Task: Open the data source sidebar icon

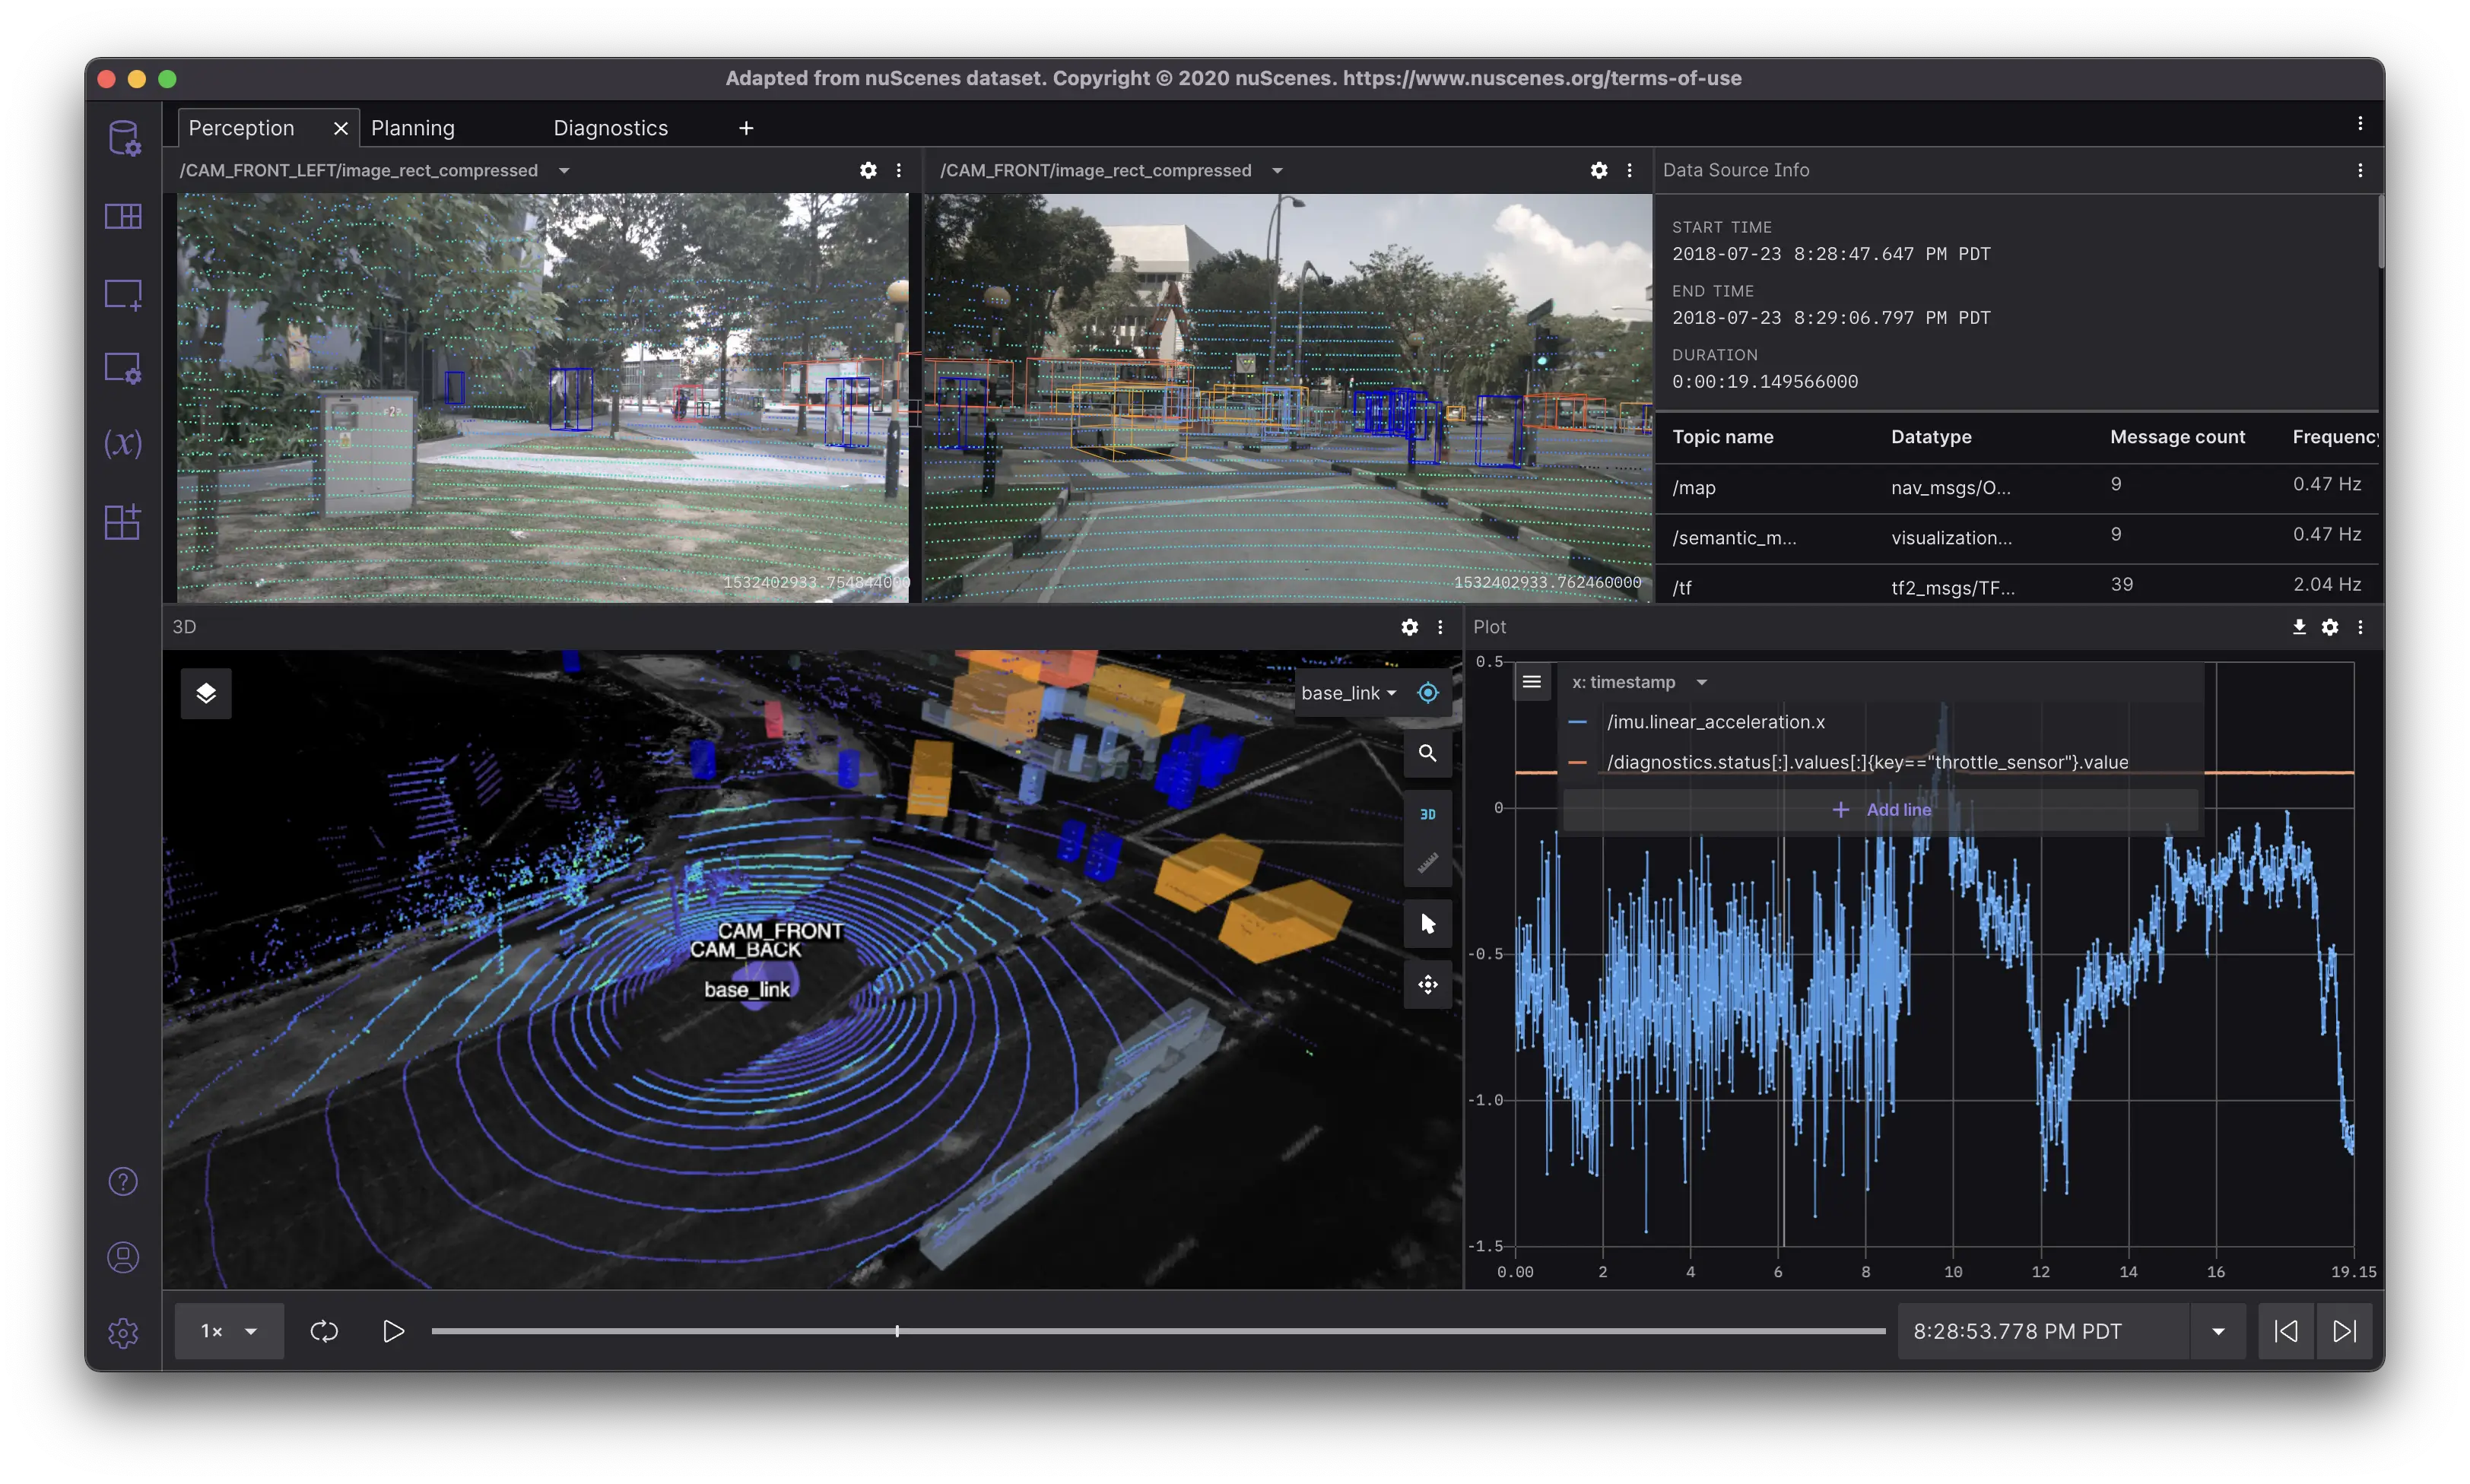Action: (x=124, y=138)
